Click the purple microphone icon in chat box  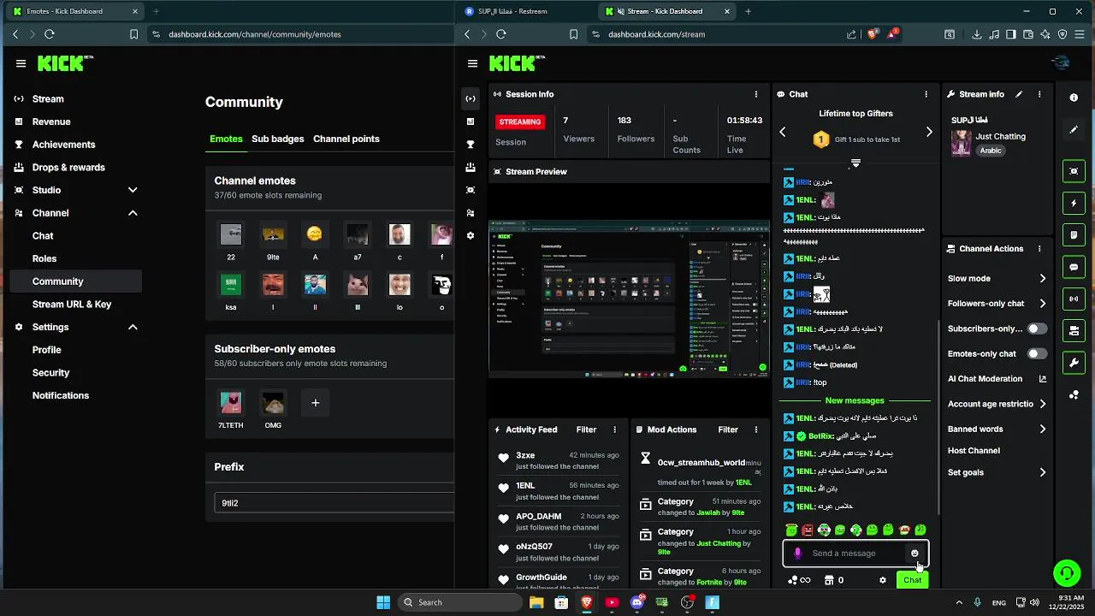pos(797,554)
